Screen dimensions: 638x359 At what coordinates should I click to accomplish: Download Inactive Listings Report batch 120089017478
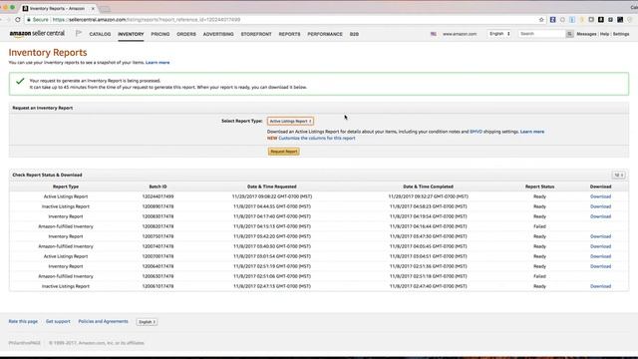click(x=600, y=206)
